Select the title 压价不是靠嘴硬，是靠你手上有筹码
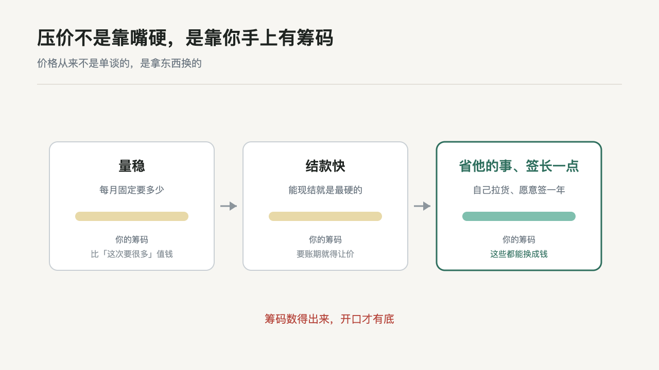The image size is (659, 370). pos(185,38)
